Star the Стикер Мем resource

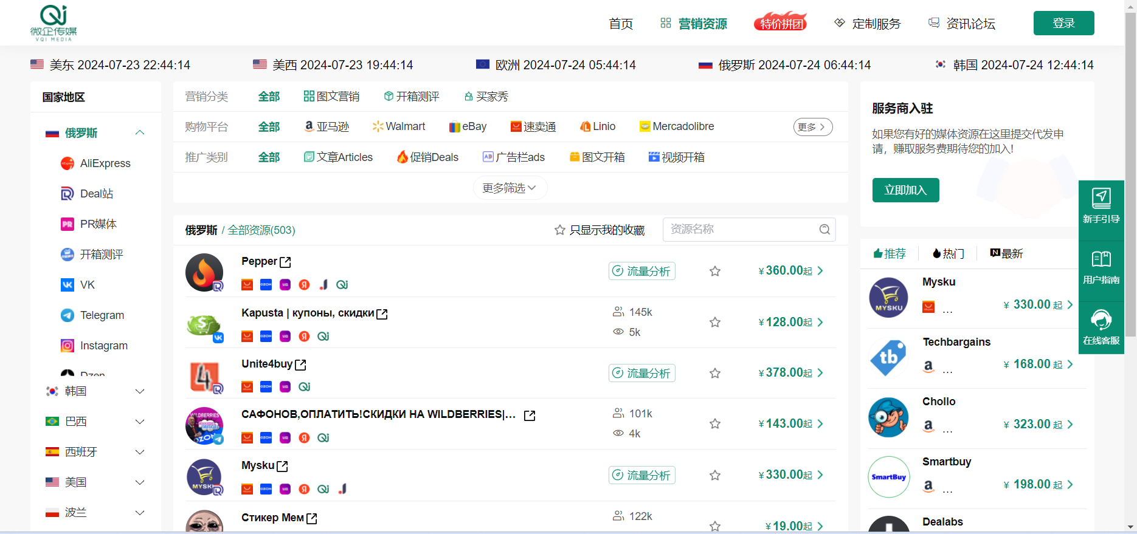point(715,526)
